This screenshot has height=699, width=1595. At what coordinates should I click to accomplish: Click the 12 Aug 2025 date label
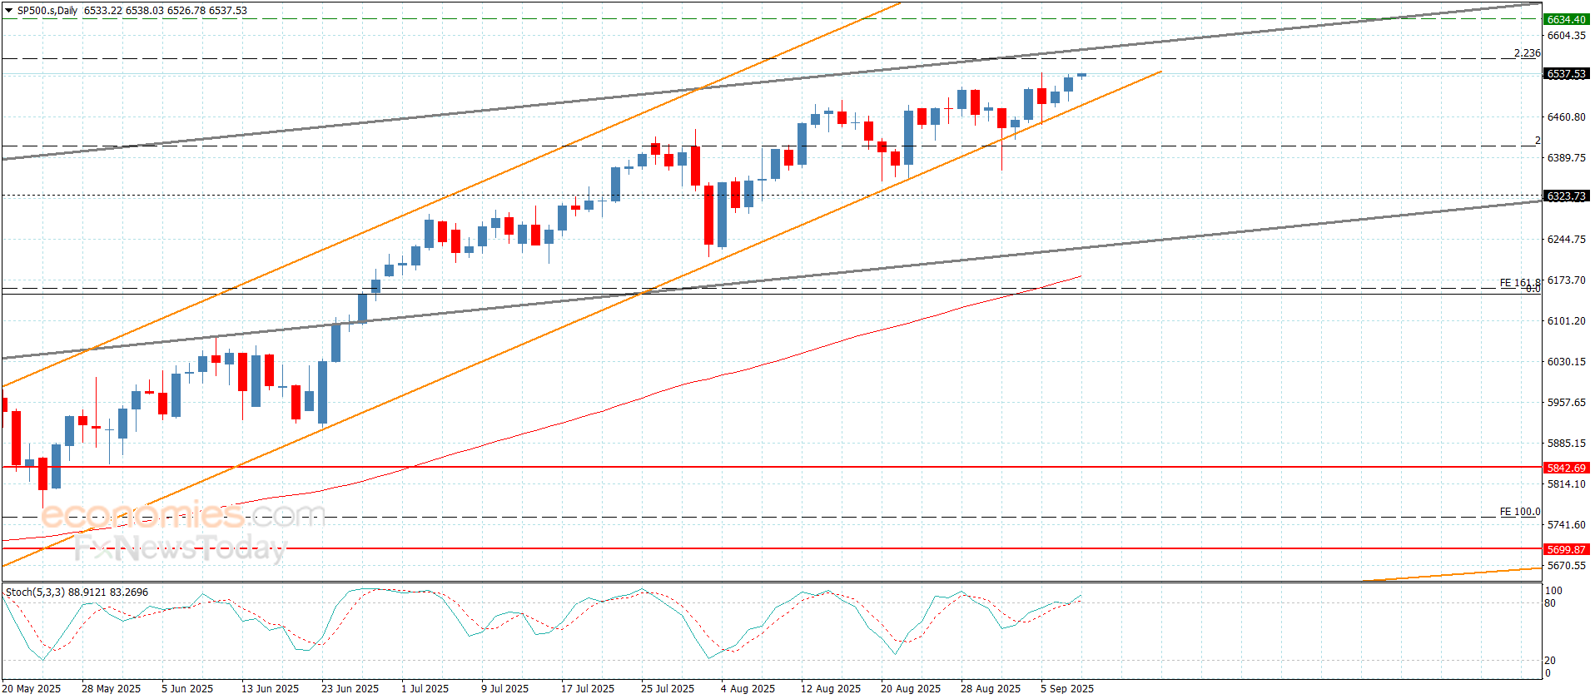pyautogui.click(x=831, y=688)
